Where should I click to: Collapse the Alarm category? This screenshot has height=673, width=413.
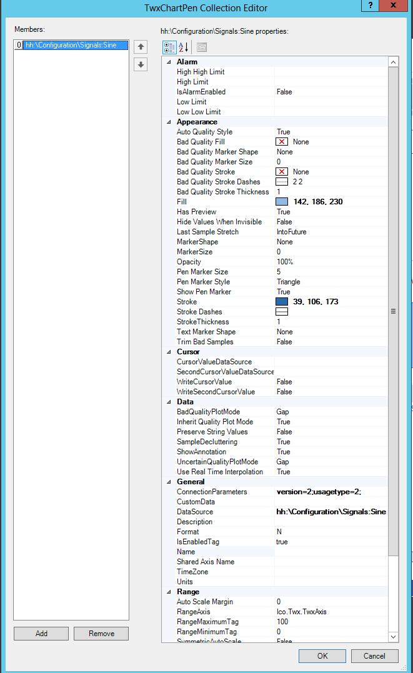coord(169,62)
